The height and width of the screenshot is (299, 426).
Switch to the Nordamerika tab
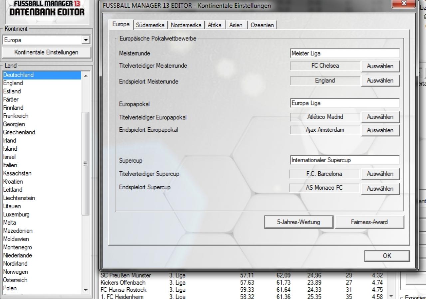[186, 25]
